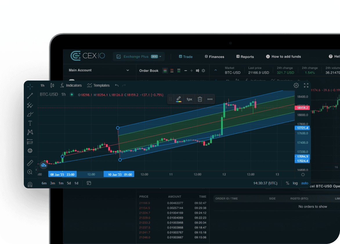Toggle percentage scale mode

pos(287,183)
